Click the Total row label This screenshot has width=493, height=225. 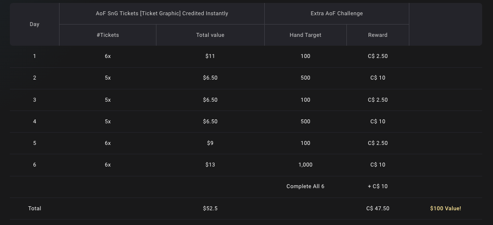[x=34, y=208]
